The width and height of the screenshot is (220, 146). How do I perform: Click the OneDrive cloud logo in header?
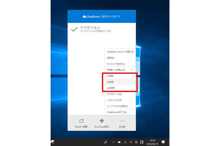84,17
